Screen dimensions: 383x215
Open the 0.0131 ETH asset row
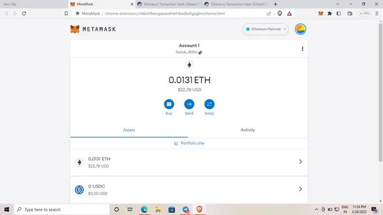(x=189, y=162)
